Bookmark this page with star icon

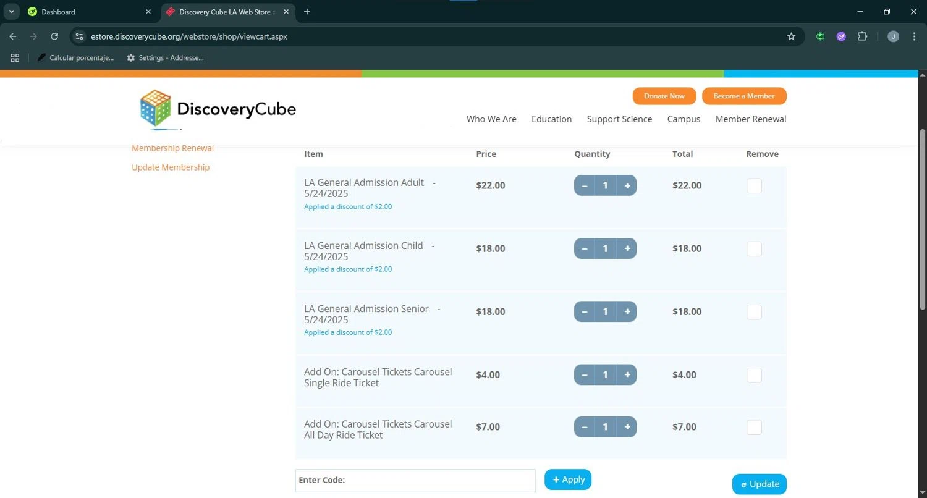(791, 36)
